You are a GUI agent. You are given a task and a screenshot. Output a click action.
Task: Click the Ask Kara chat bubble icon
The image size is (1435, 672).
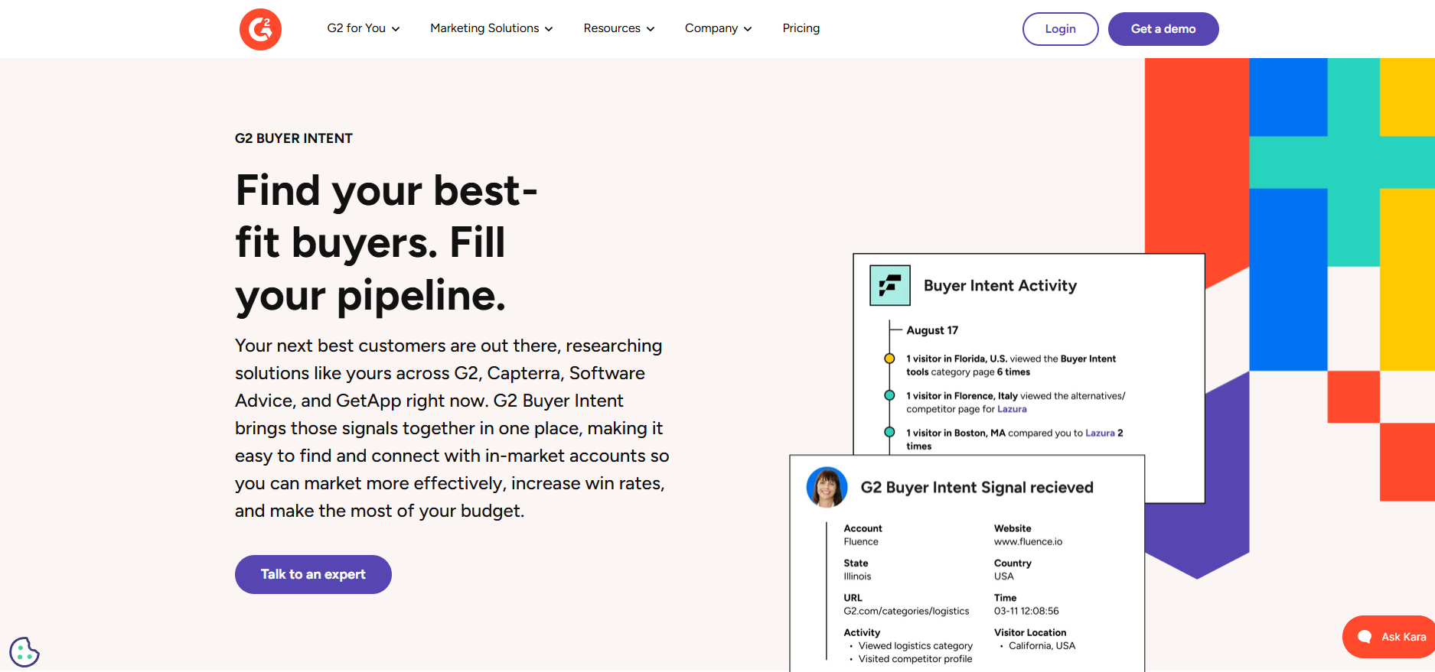pyautogui.click(x=1365, y=637)
